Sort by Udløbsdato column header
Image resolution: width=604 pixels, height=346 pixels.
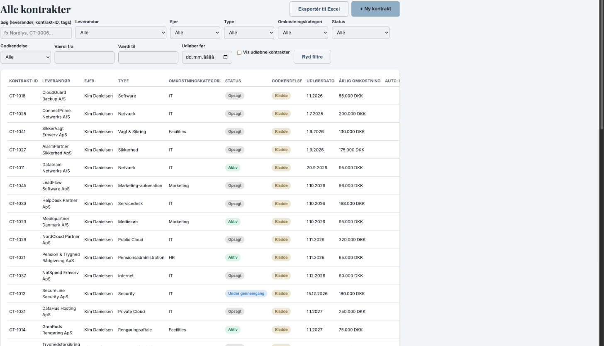click(320, 81)
